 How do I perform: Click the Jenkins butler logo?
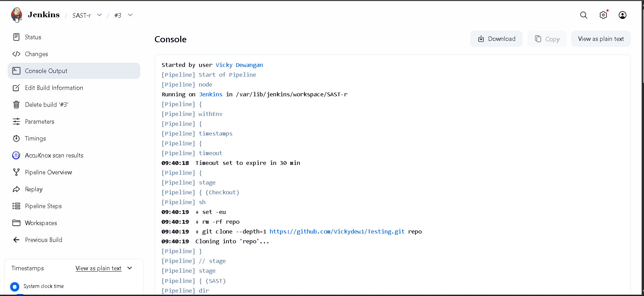pyautogui.click(x=17, y=15)
